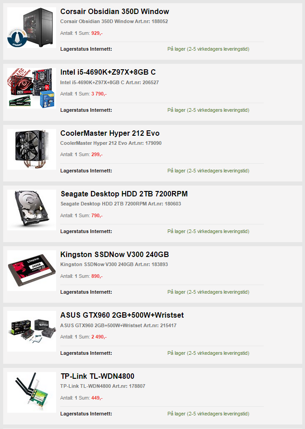Click the Intel i5-4690K bundle product image
This screenshot has height=429, width=305.
point(32,88)
